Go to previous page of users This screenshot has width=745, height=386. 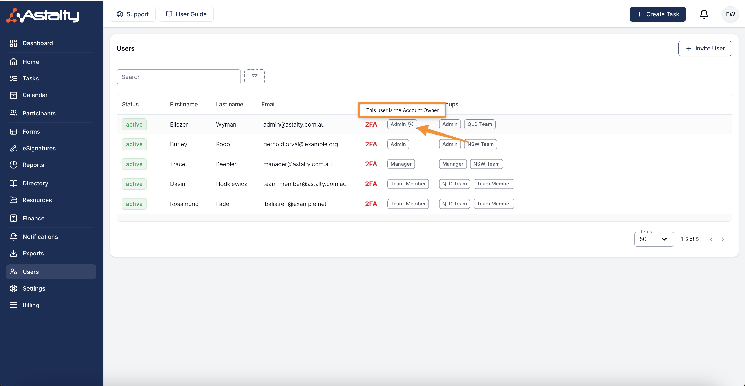[x=711, y=239]
